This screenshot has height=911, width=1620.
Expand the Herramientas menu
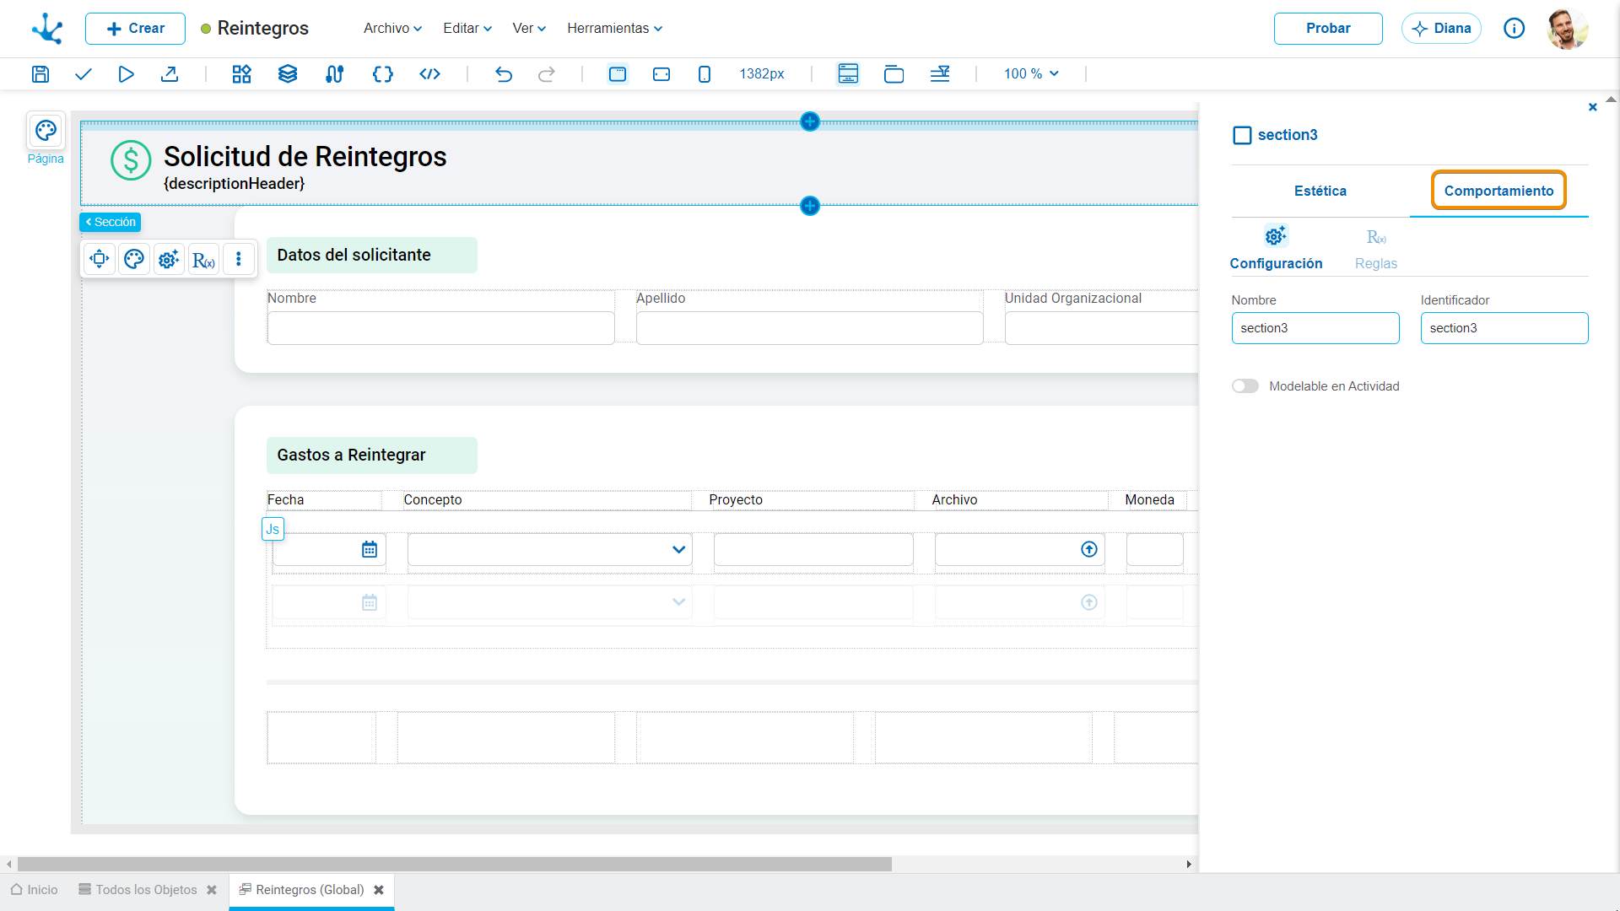coord(614,28)
